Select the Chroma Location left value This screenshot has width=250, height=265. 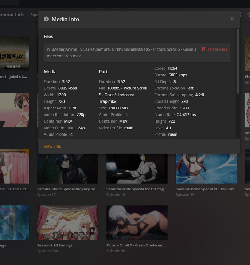(x=190, y=88)
